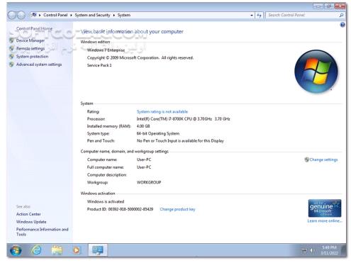Click the Advanced system settings shield icon
The image size is (351, 263).
click(11, 65)
